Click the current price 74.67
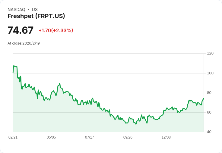This screenshot has height=153, width=222. pos(21,30)
